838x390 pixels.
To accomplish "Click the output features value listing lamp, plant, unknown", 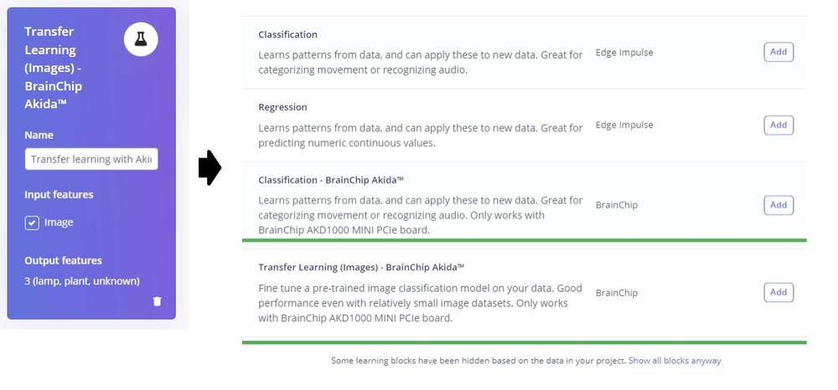I will [x=82, y=280].
